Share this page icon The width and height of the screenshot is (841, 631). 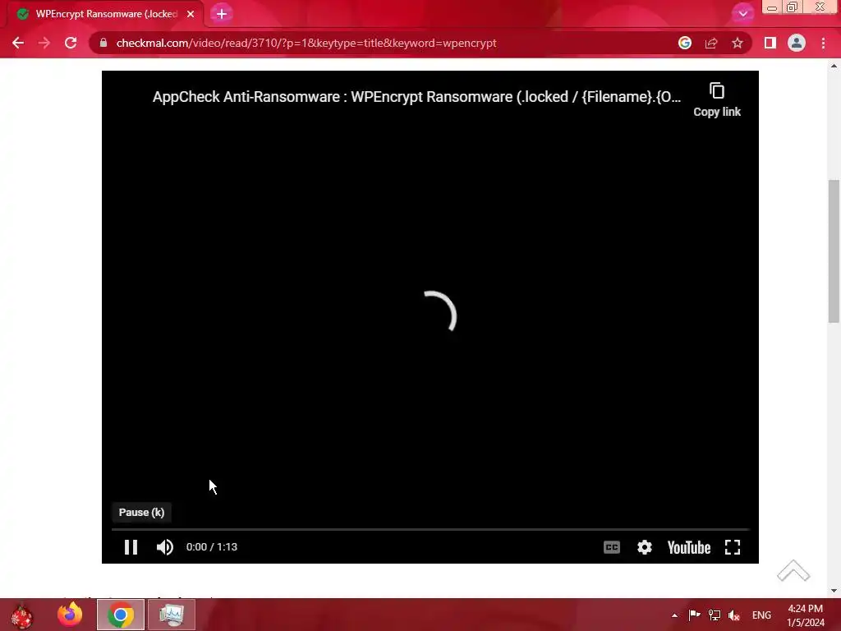[711, 43]
